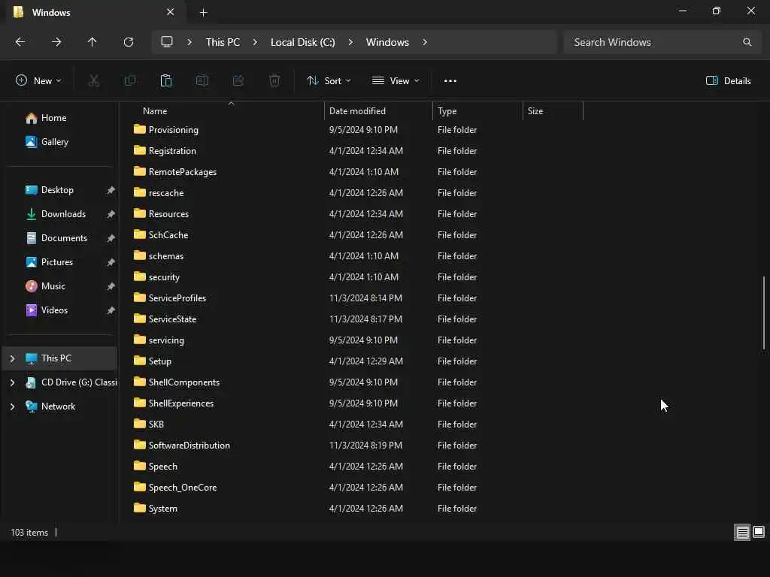Image resolution: width=770 pixels, height=577 pixels.
Task: Click the Windows breadcrumb segment
Action: (x=387, y=42)
